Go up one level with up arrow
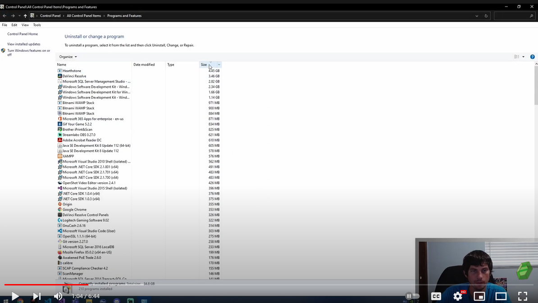 point(25,16)
